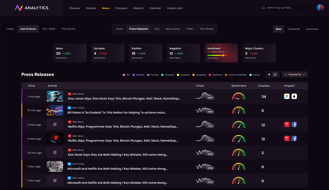Click the Analytics logo icon
The width and height of the screenshot is (329, 190).
coord(19,8)
